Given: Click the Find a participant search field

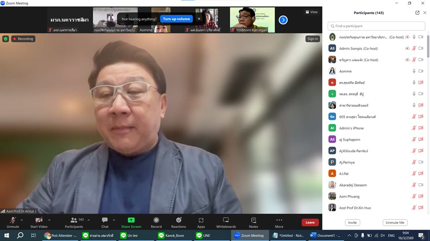Looking at the screenshot, I should [x=376, y=26].
